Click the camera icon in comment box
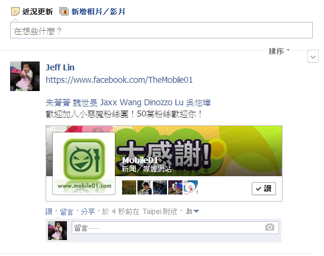The image size is (324, 256). 270,228
